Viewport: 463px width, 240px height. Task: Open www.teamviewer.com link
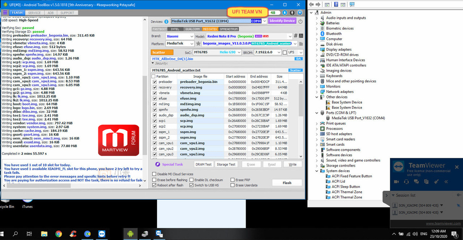[x=443, y=224]
